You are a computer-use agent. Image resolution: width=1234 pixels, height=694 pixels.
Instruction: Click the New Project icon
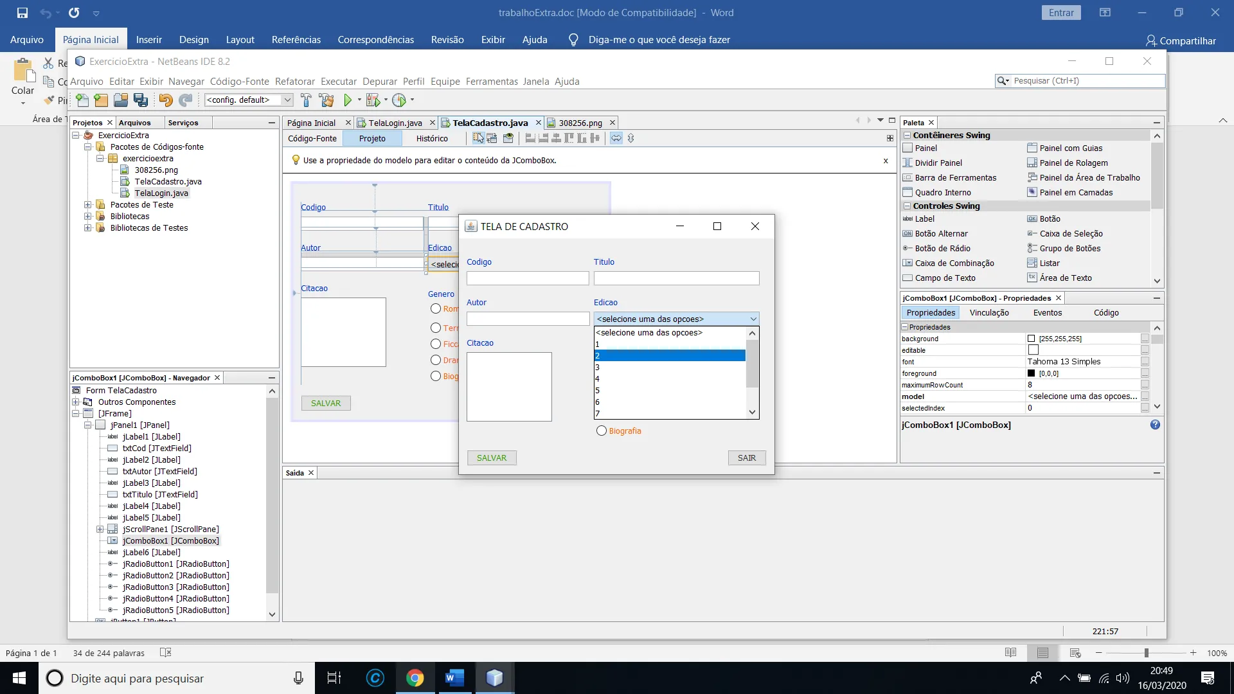coord(101,100)
